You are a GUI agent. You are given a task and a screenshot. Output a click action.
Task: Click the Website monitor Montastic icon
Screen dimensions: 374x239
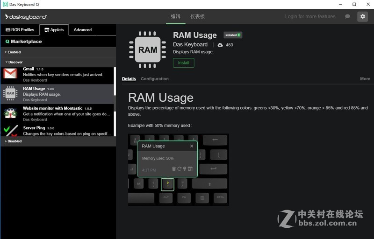tap(10, 113)
